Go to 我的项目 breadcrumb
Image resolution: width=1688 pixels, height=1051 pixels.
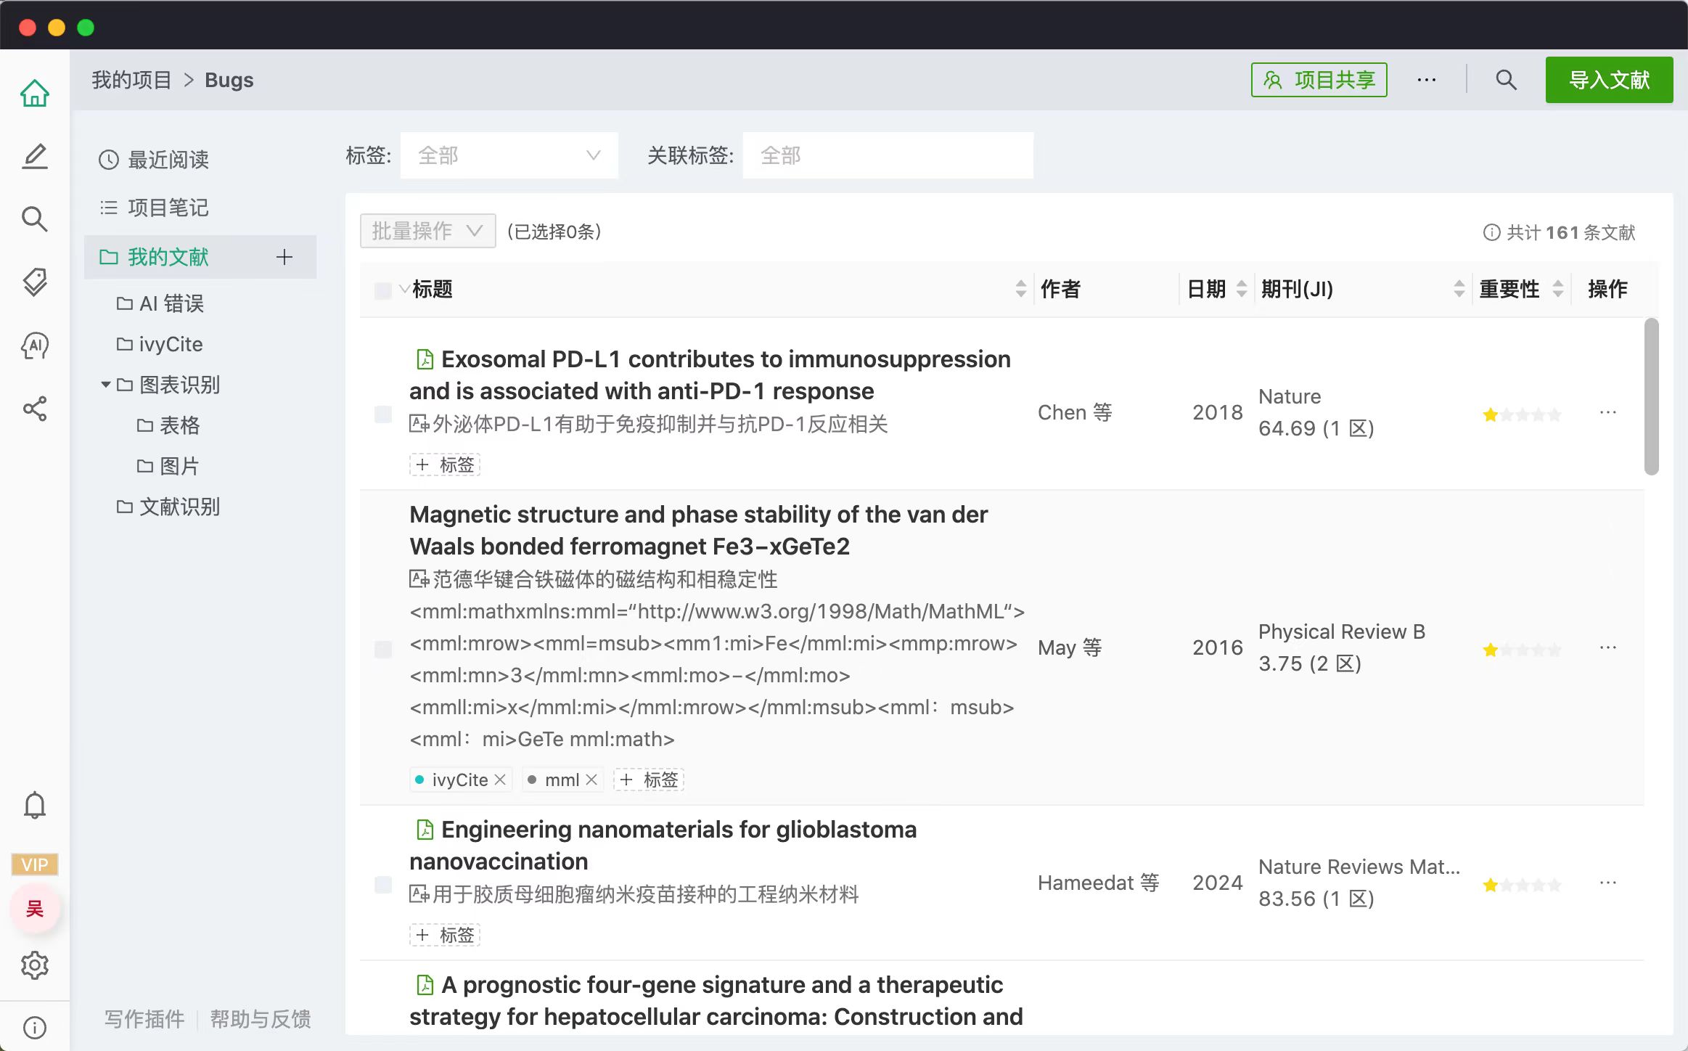[131, 80]
